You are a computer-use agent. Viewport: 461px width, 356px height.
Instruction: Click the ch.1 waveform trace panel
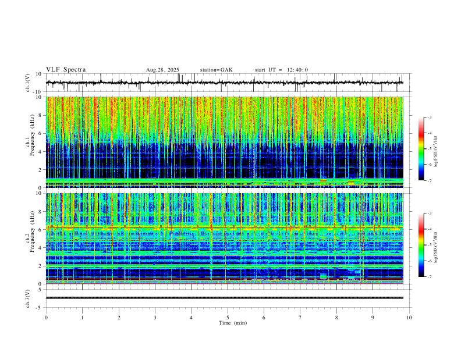[x=228, y=83]
